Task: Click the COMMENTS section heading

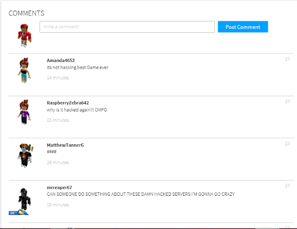Action: 26,13
